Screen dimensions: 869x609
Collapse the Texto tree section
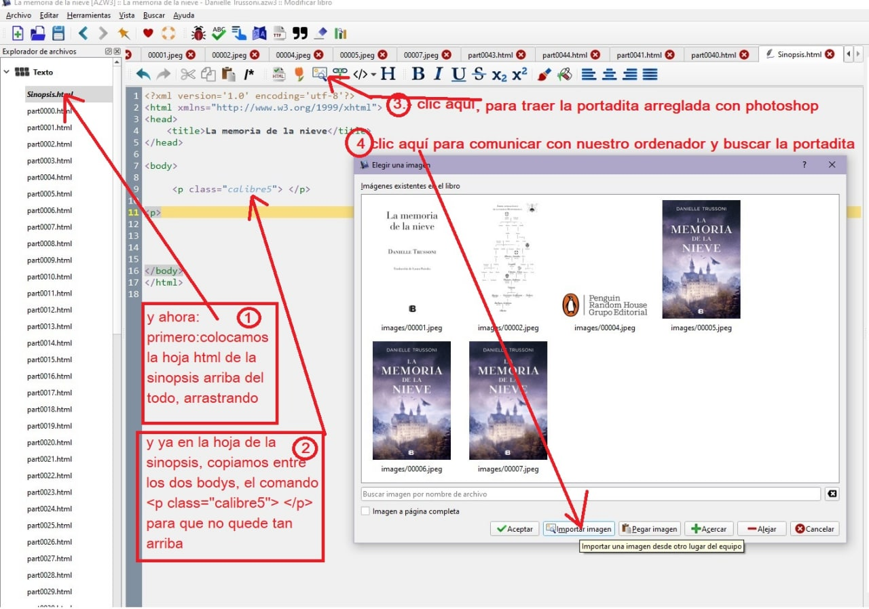point(7,71)
